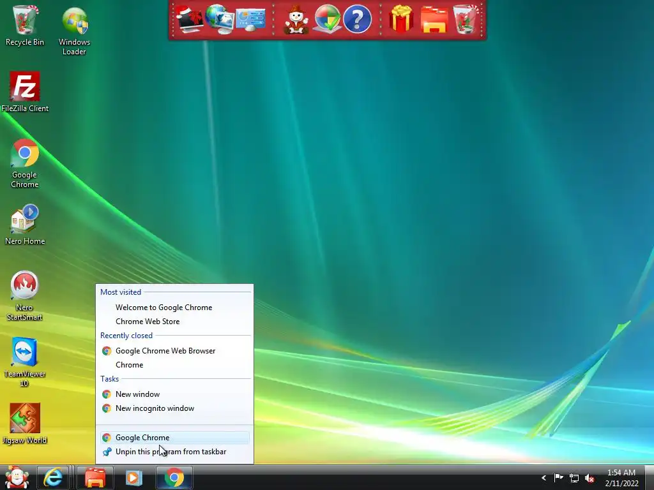Click the globe network icon in the dock
The height and width of the screenshot is (490, 654).
point(220,19)
